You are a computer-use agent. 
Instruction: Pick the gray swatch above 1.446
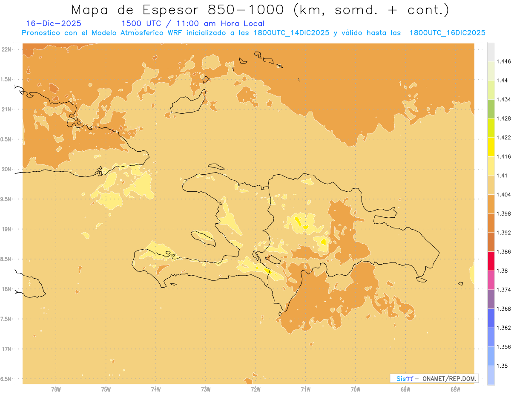[491, 52]
